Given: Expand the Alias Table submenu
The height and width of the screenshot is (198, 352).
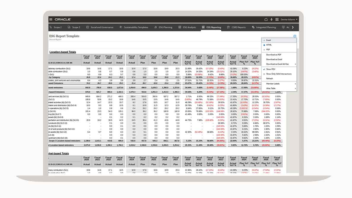Looking at the screenshot, I should point(279,88).
